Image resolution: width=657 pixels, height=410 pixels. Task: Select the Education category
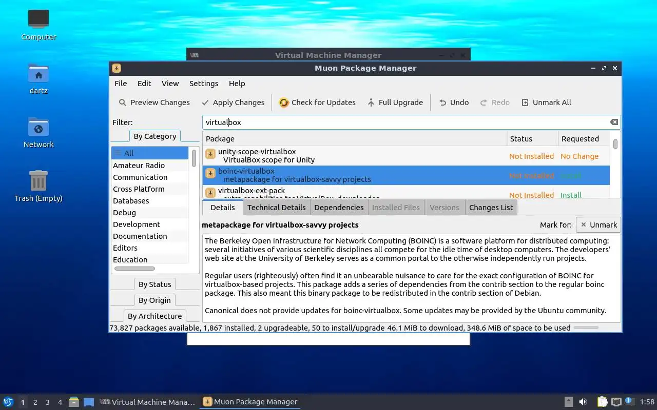pyautogui.click(x=150, y=259)
